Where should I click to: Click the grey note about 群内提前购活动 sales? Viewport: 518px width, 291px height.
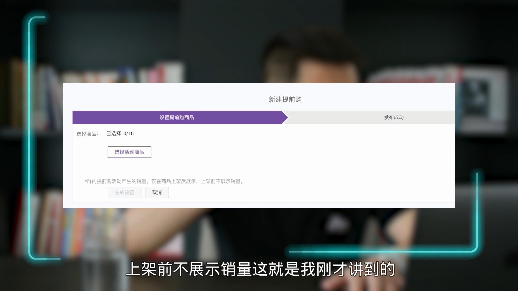[165, 182]
